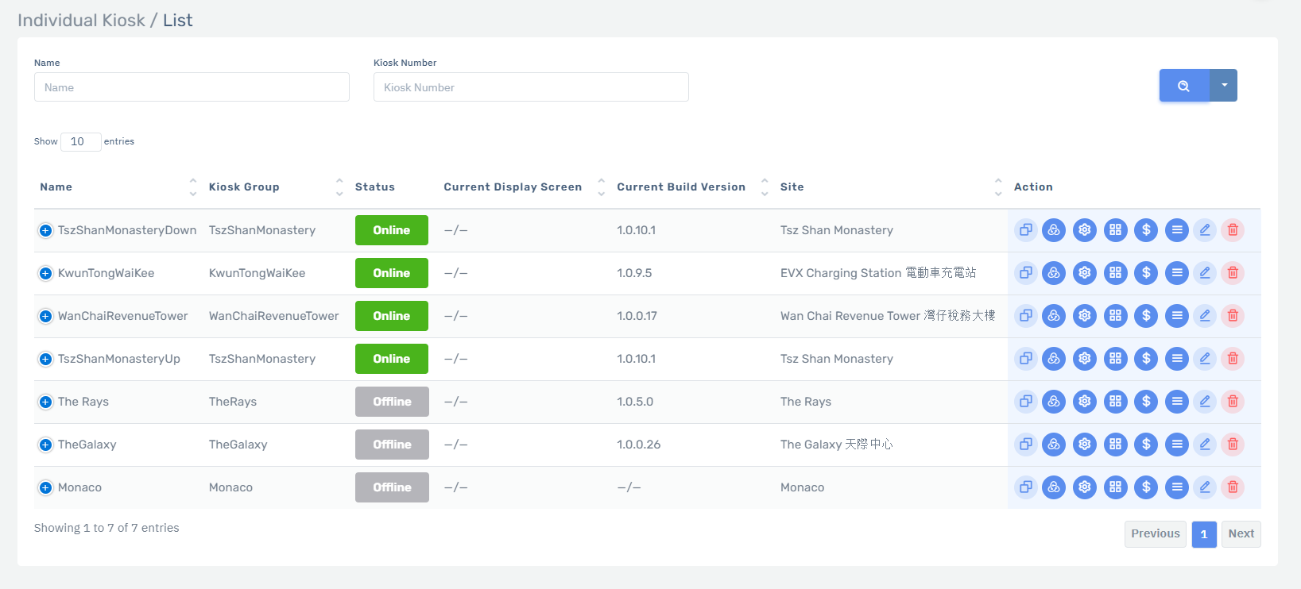Screen dimensions: 1301x589
Task: Click the blue search button
Action: click(x=1184, y=86)
